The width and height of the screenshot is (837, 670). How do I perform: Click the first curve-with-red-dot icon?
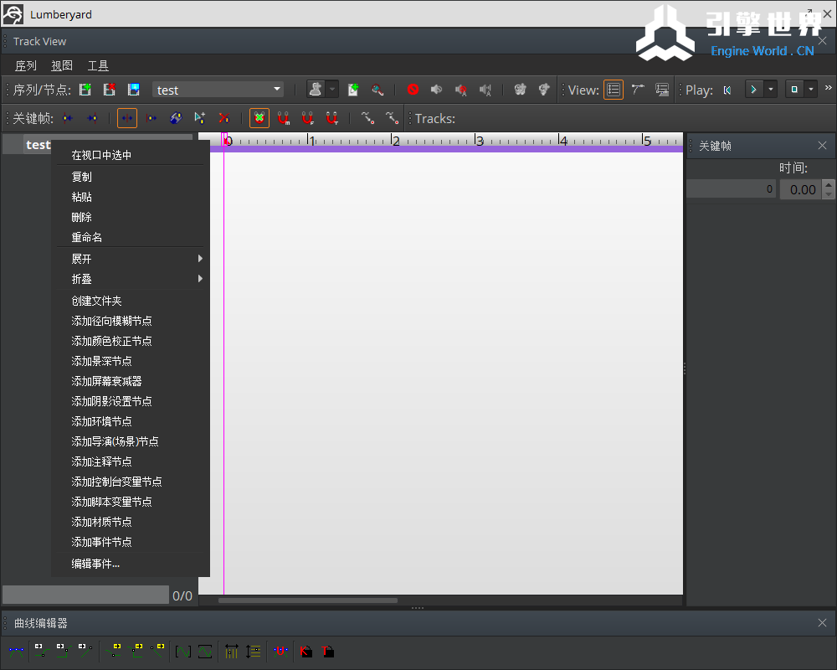[x=367, y=118]
